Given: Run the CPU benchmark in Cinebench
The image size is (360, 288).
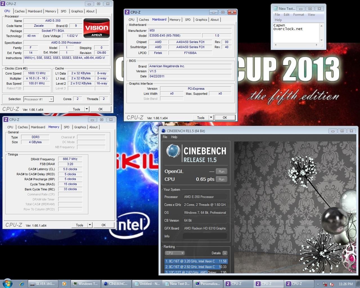Looking at the screenshot, I should (222, 179).
